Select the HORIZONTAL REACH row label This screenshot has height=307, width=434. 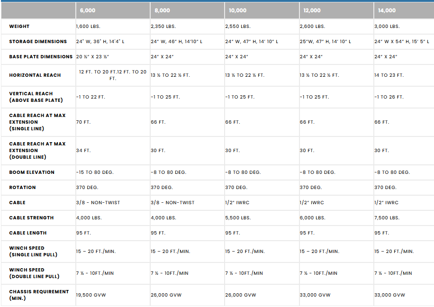tap(35, 75)
